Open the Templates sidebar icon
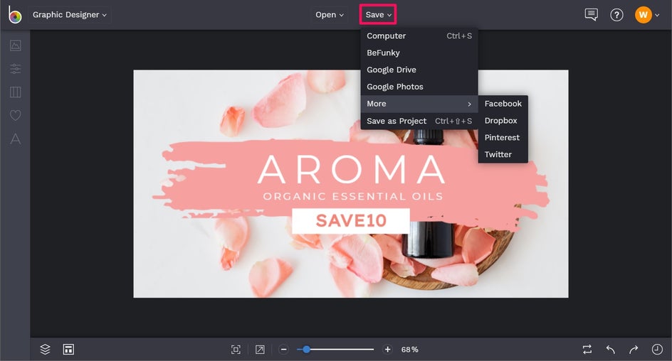This screenshot has width=672, height=361. [16, 92]
